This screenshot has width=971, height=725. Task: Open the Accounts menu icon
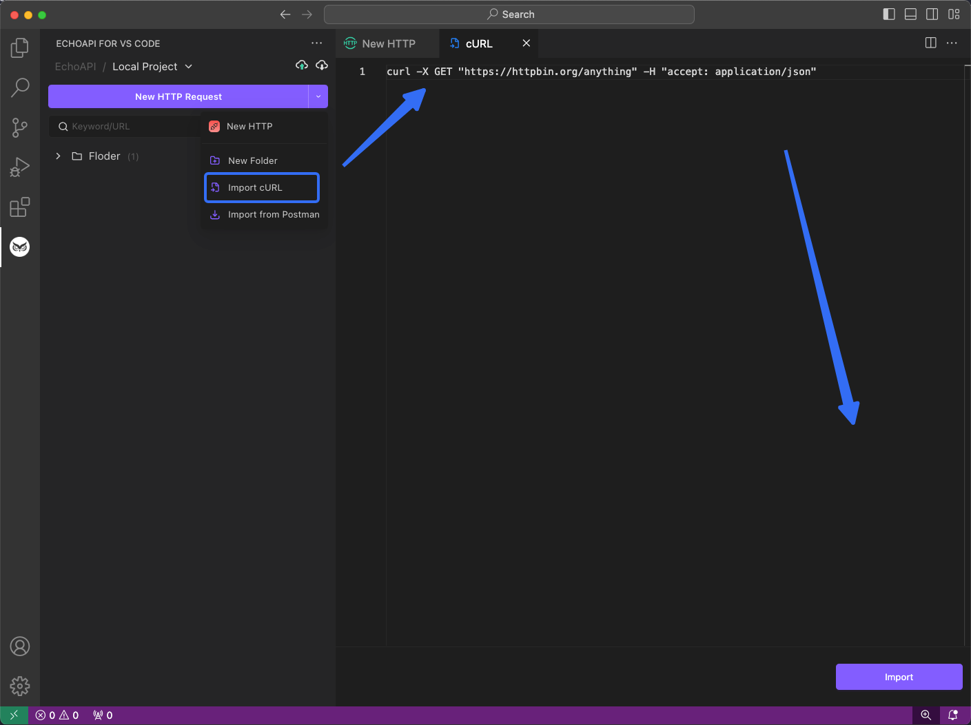click(20, 647)
